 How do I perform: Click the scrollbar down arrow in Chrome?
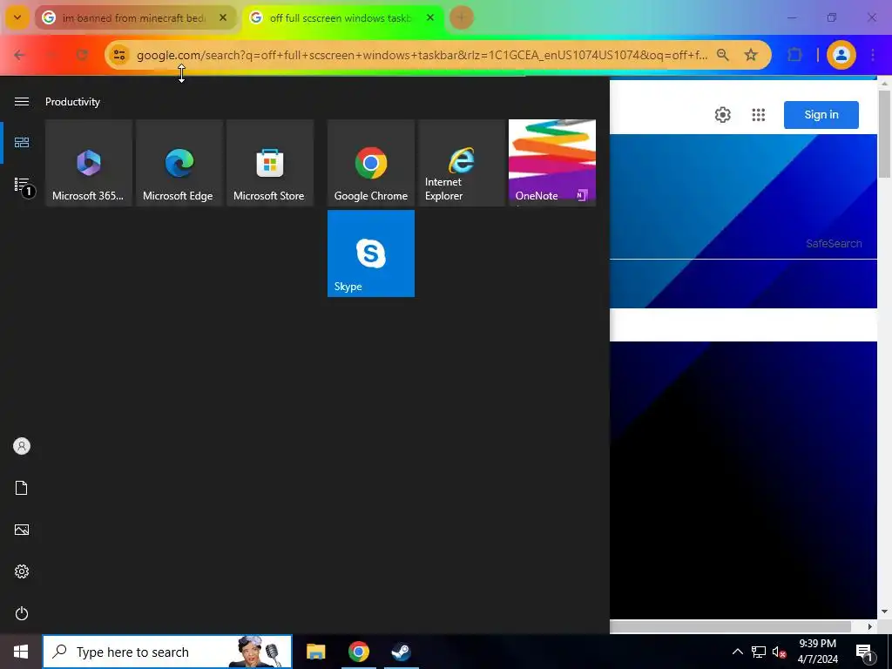[885, 612]
